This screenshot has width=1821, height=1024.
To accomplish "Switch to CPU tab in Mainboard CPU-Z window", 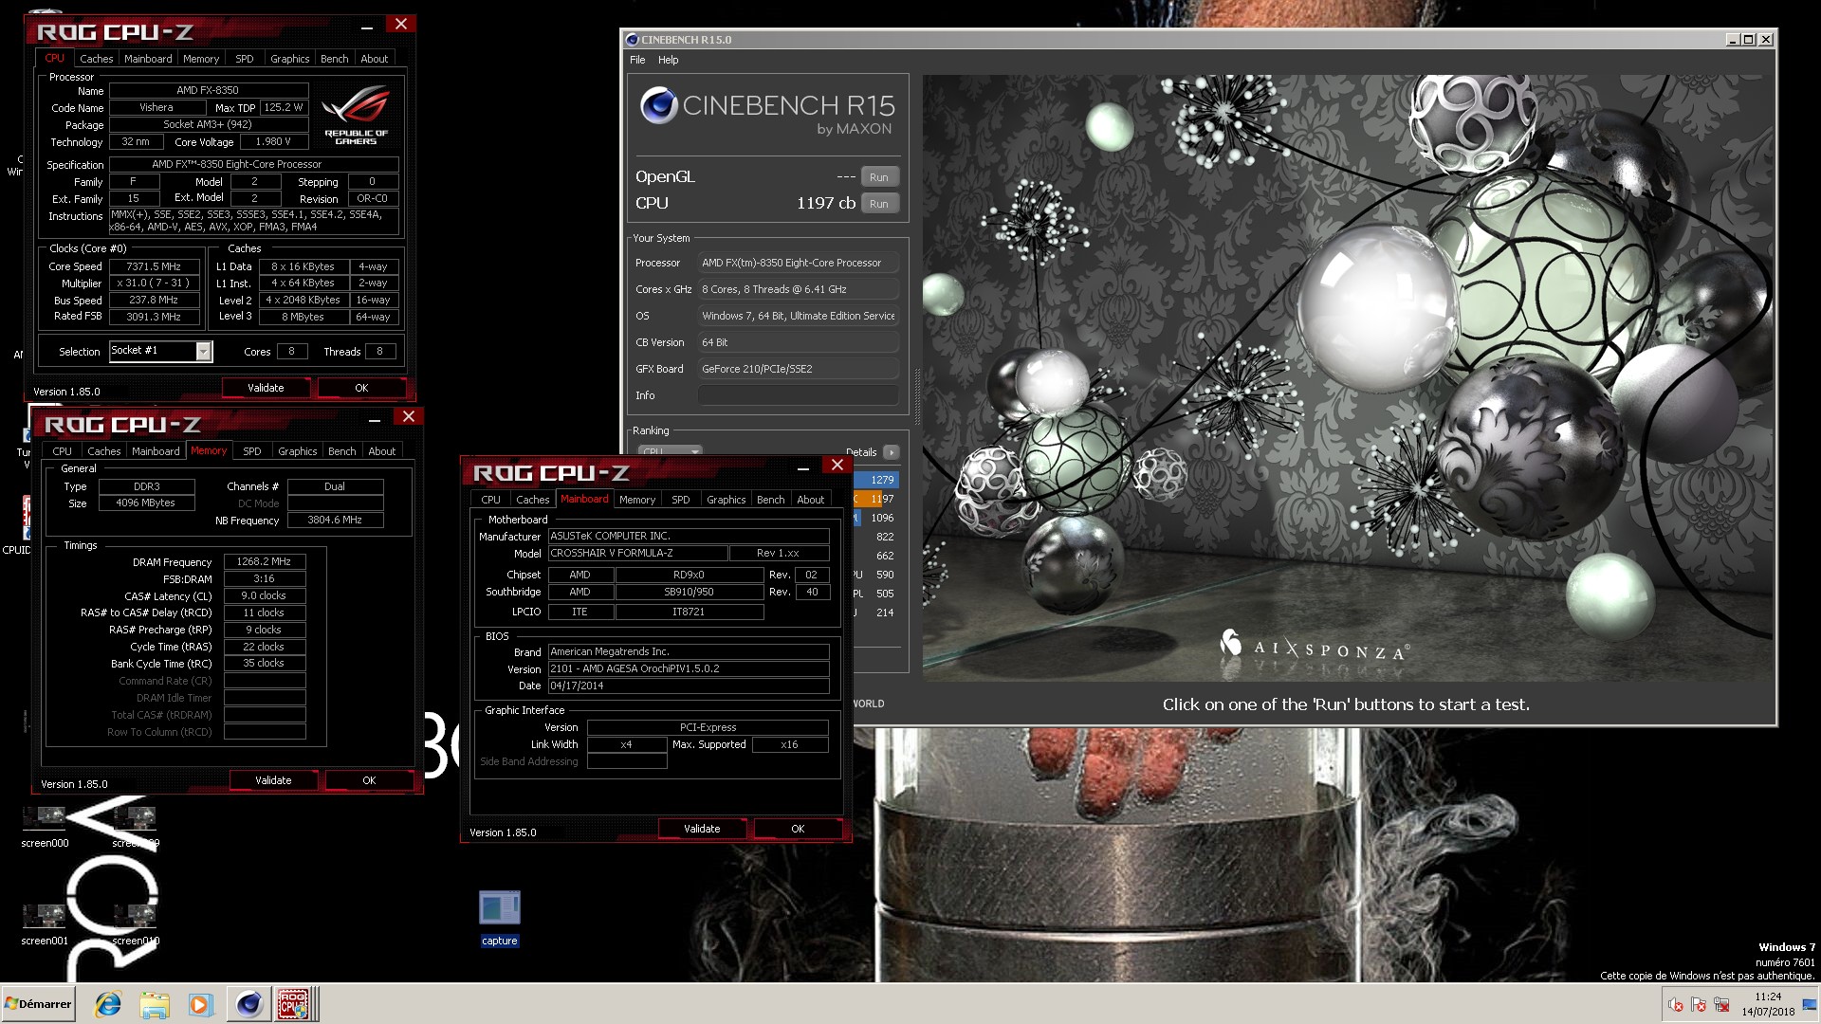I will pos(491,500).
